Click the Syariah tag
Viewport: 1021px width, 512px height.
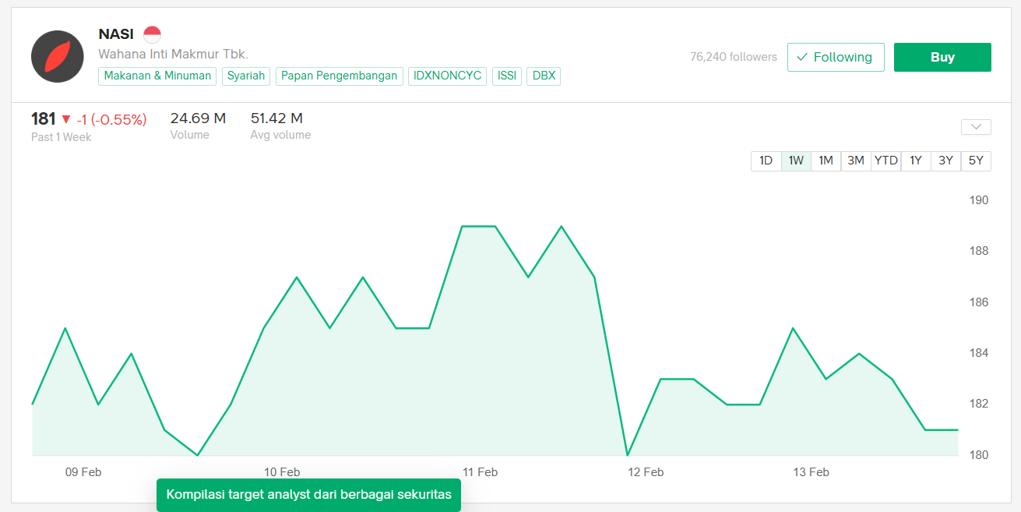click(x=246, y=76)
